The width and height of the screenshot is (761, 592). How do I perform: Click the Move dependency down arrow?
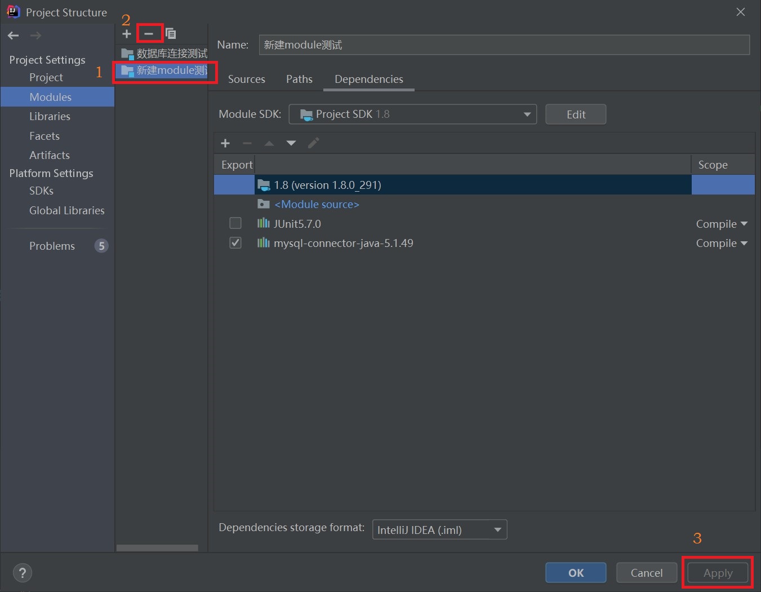coord(291,143)
